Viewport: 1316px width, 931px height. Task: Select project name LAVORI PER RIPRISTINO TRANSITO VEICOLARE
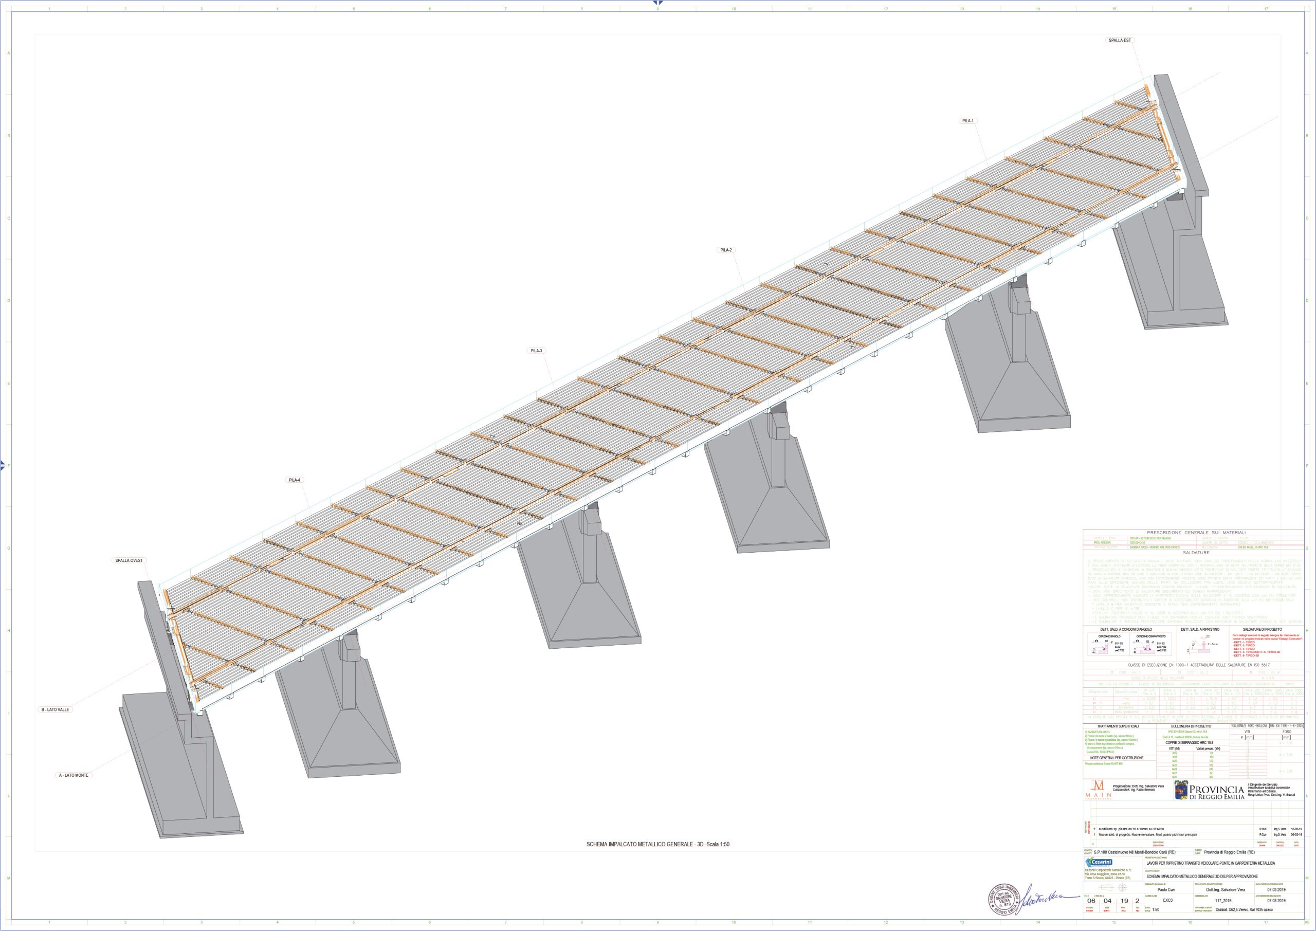pos(1211,863)
